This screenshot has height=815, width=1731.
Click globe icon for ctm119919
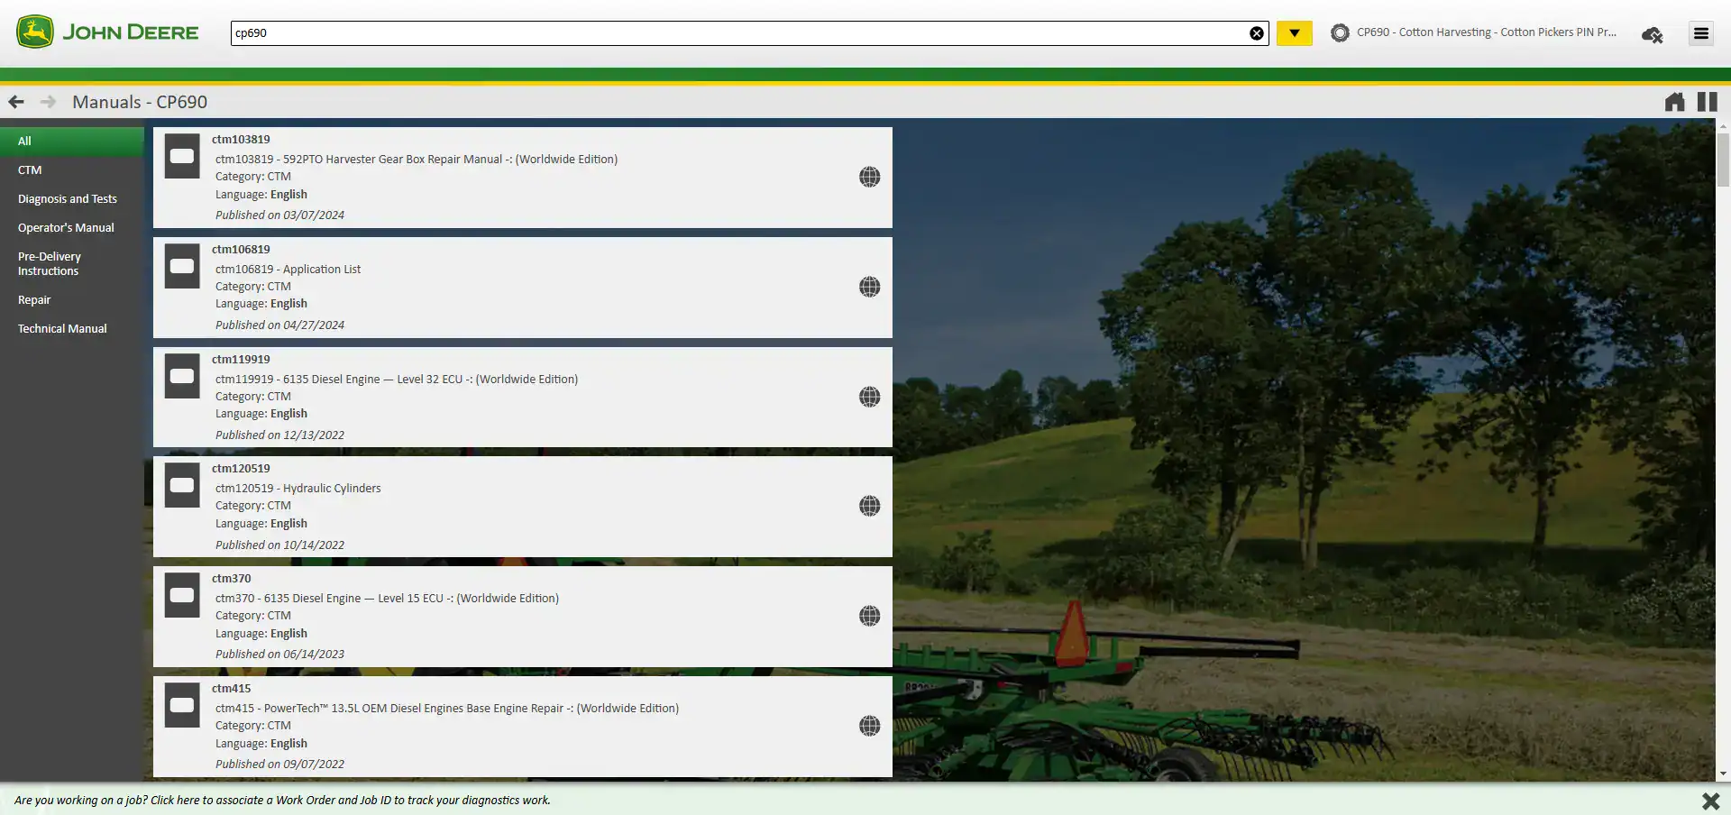[869, 397]
